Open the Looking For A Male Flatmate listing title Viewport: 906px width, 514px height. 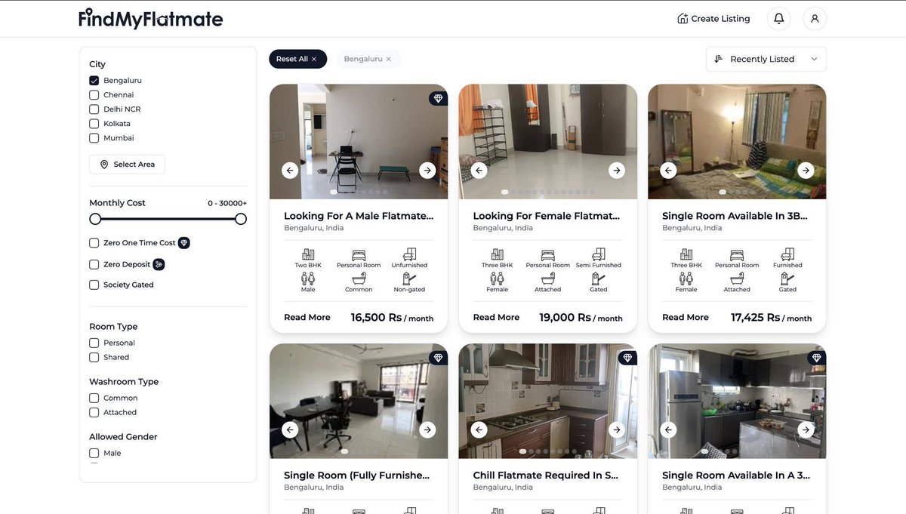[359, 216]
